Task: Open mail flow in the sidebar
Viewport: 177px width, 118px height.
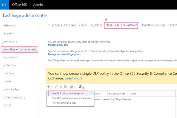Action: pos(8,73)
